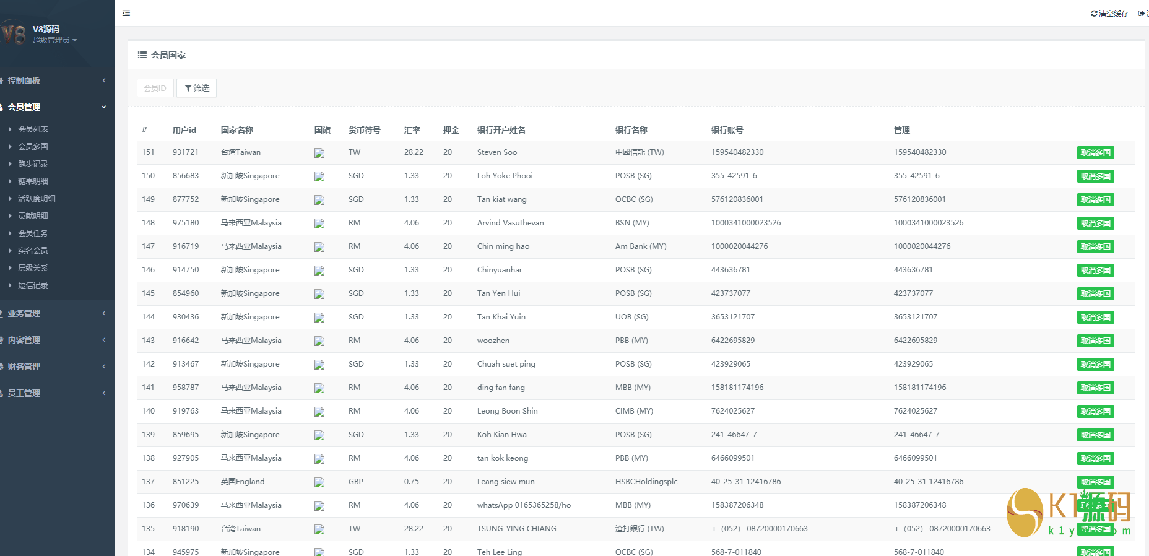Collapse the 会员管理 sidebar menu
Viewport: 1149px width, 556px height.
coord(57,107)
